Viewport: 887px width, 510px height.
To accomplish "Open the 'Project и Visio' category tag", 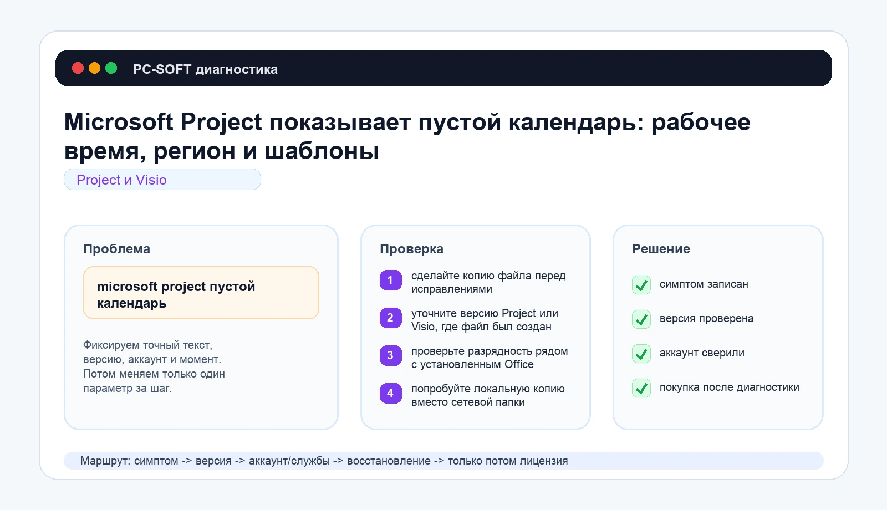I will click(162, 180).
